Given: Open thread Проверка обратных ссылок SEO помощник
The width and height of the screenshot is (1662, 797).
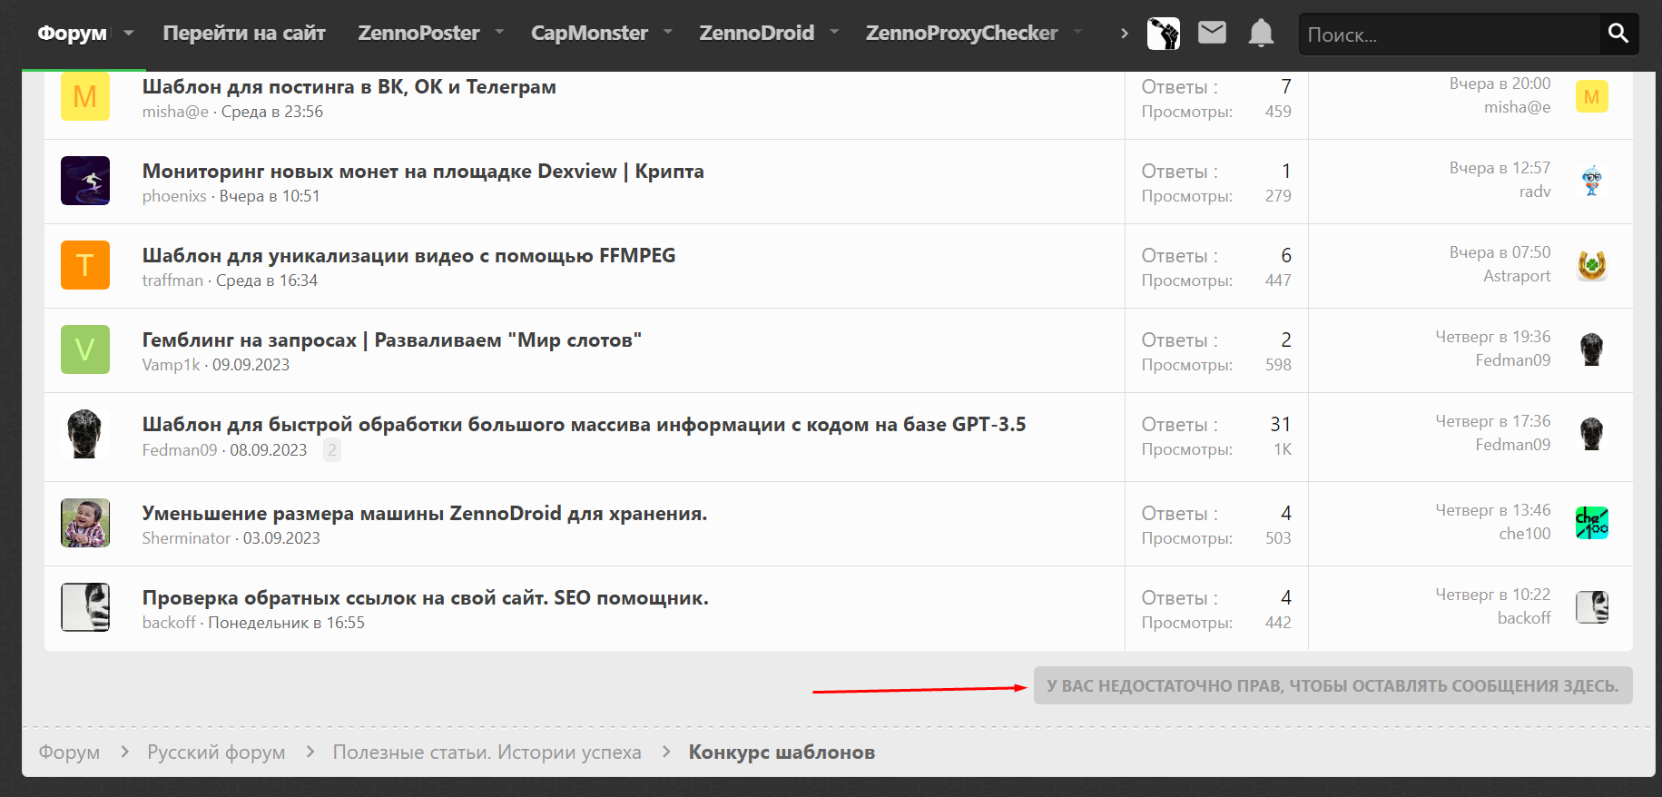Looking at the screenshot, I should 426,598.
